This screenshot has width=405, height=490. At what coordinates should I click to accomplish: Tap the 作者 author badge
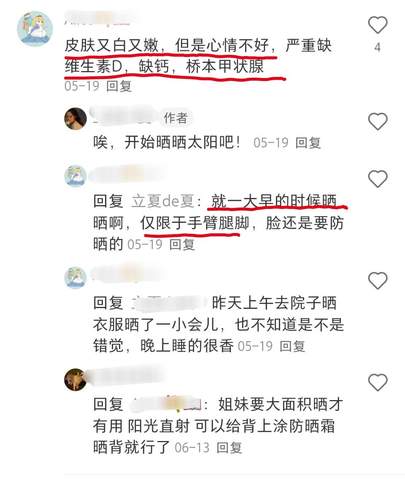pos(176,118)
